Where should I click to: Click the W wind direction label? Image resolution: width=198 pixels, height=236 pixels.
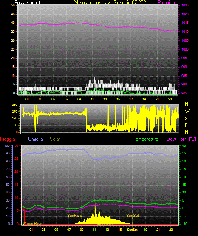pos(187,111)
